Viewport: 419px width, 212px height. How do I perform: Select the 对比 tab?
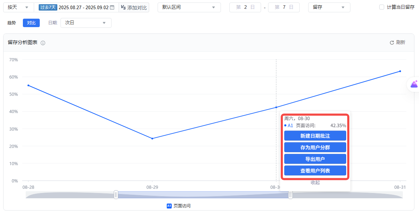click(x=31, y=23)
